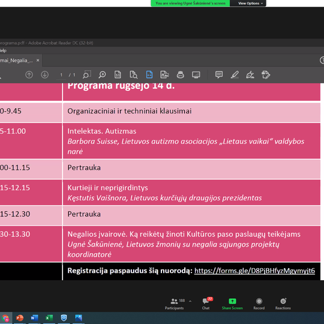Image resolution: width=324 pixels, height=324 pixels.
Task: Toggle the fit width scrolling icon
Action: coord(149,74)
